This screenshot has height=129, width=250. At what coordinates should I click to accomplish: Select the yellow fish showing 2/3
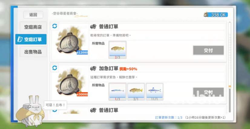117,50
